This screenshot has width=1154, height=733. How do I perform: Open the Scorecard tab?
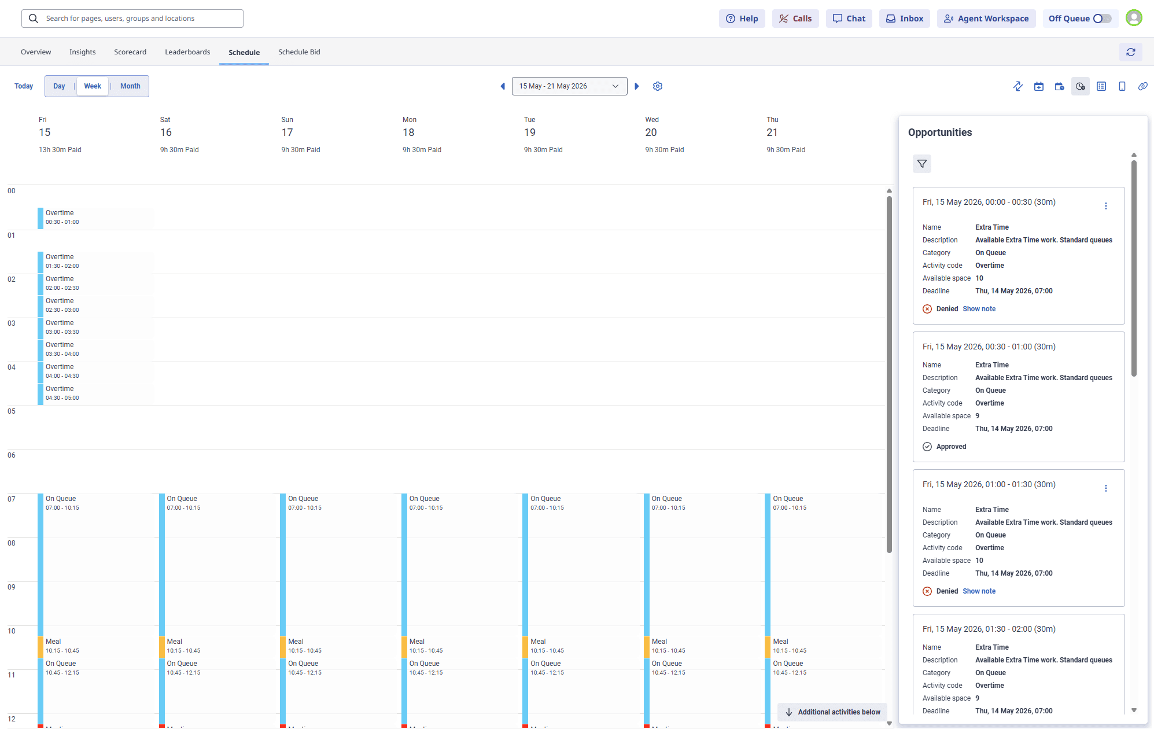(x=130, y=52)
